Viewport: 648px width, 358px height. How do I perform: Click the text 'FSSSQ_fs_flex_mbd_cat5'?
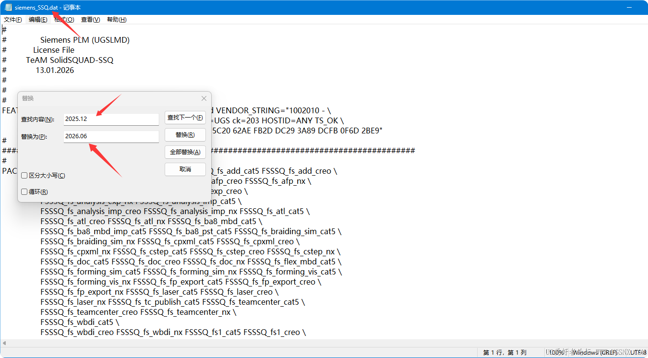[x=291, y=262]
